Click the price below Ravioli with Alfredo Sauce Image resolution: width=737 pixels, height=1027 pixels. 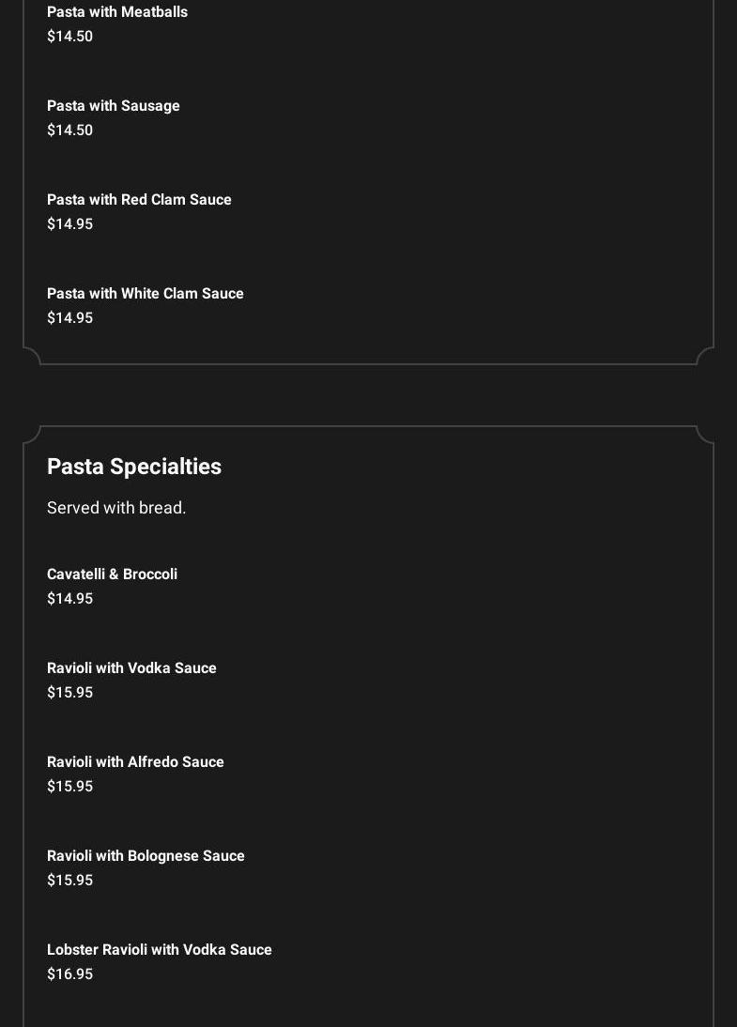pyautogui.click(x=69, y=787)
